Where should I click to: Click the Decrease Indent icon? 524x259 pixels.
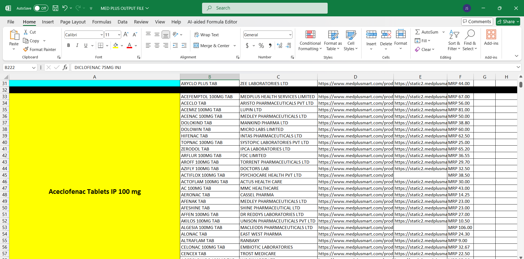point(175,46)
